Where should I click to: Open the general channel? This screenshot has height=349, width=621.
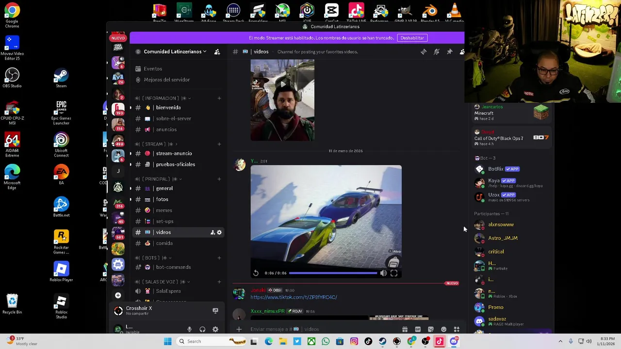coord(178,189)
